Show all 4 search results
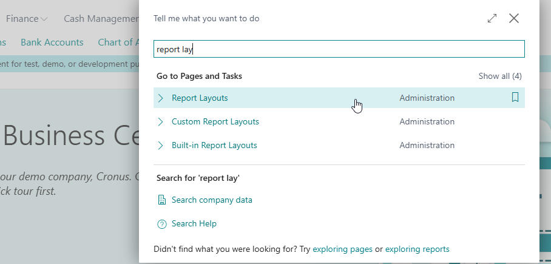The width and height of the screenshot is (551, 264). point(500,76)
